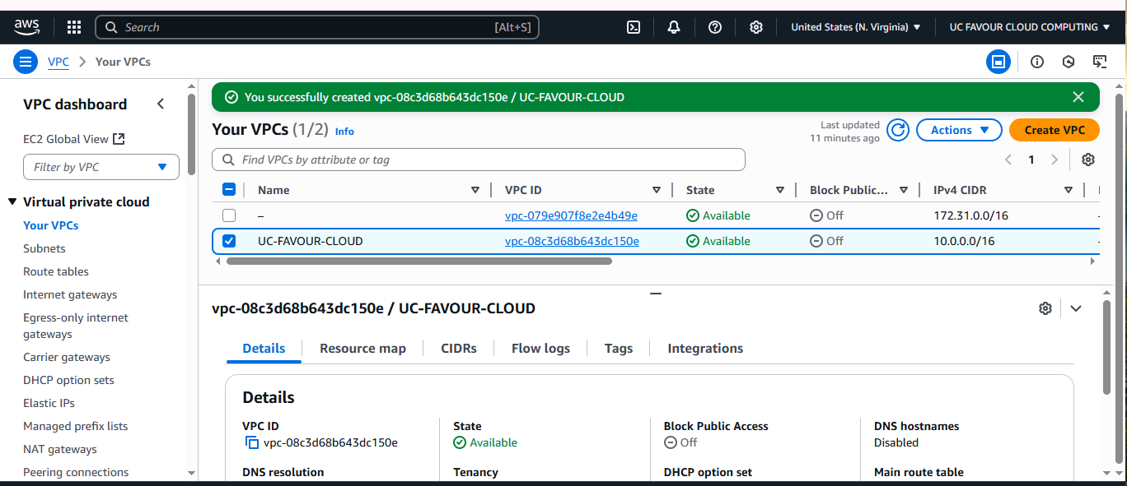1127x486 pixels.
Task: Open vpc-08c3d68b643dc150e table link
Action: point(572,241)
